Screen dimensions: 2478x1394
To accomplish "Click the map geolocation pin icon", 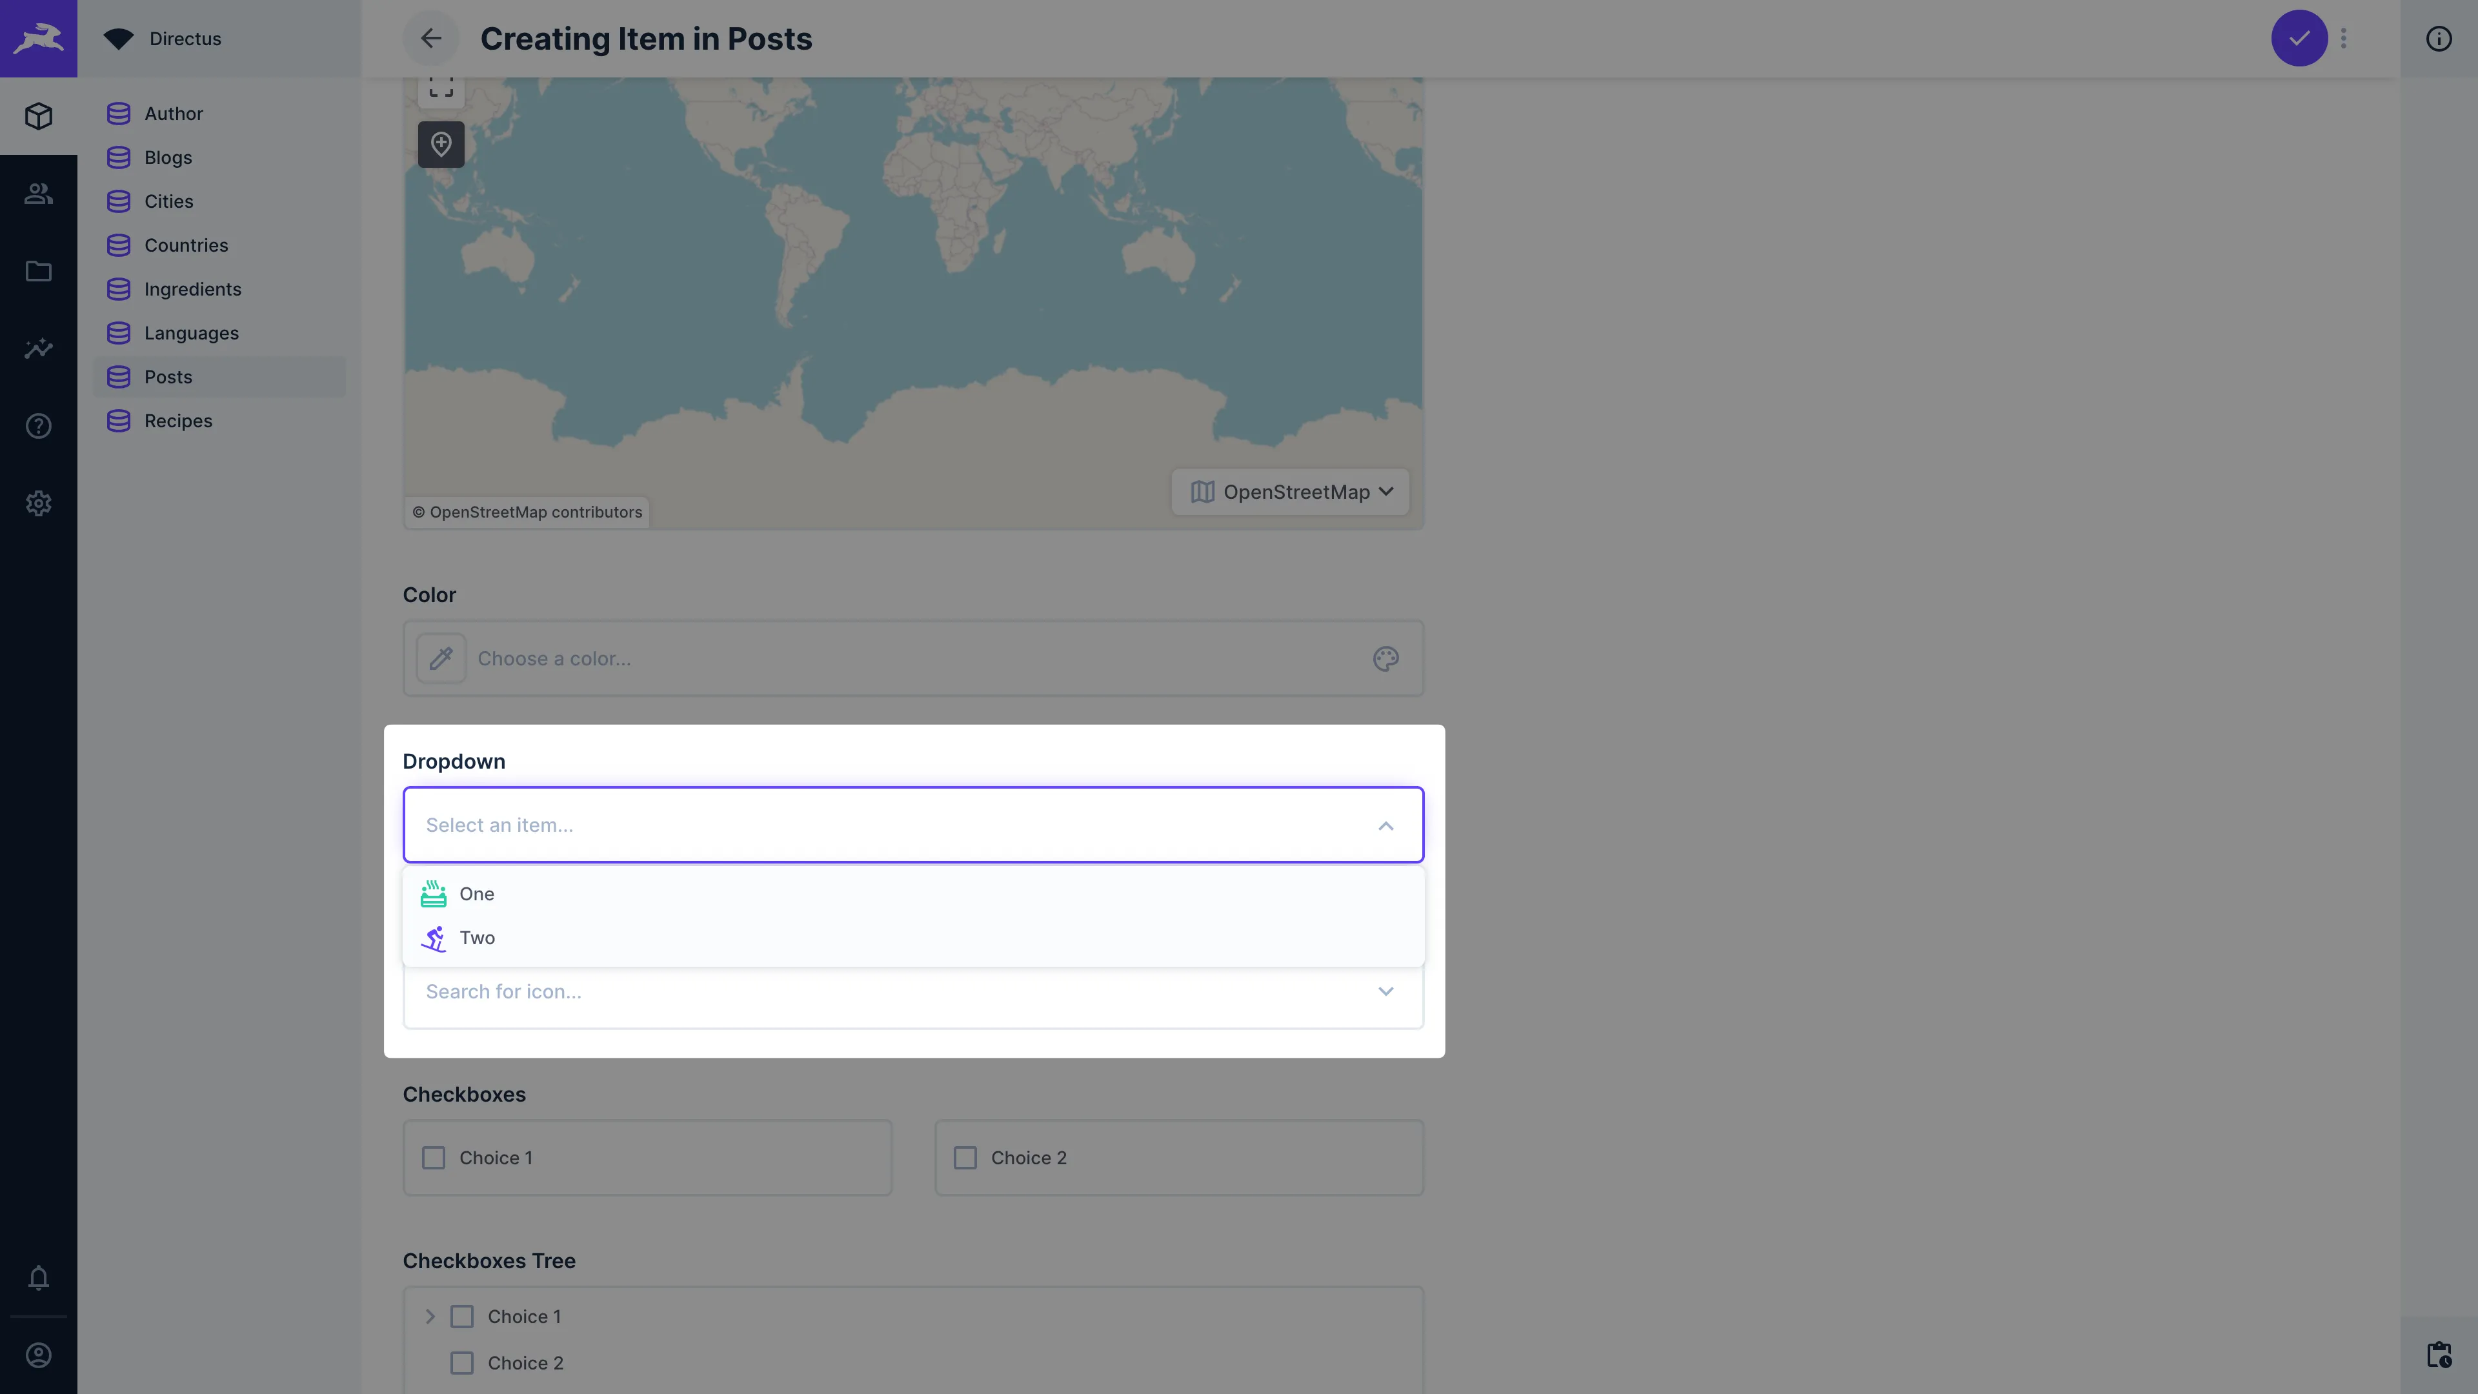I will (441, 145).
